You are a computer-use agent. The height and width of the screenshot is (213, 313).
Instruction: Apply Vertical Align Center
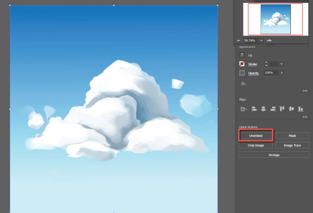coord(291,109)
